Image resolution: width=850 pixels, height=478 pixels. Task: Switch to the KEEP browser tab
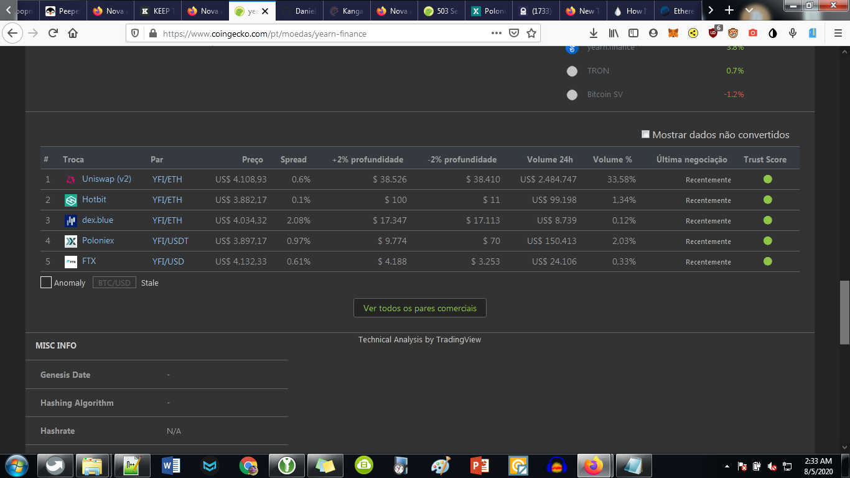[159, 11]
